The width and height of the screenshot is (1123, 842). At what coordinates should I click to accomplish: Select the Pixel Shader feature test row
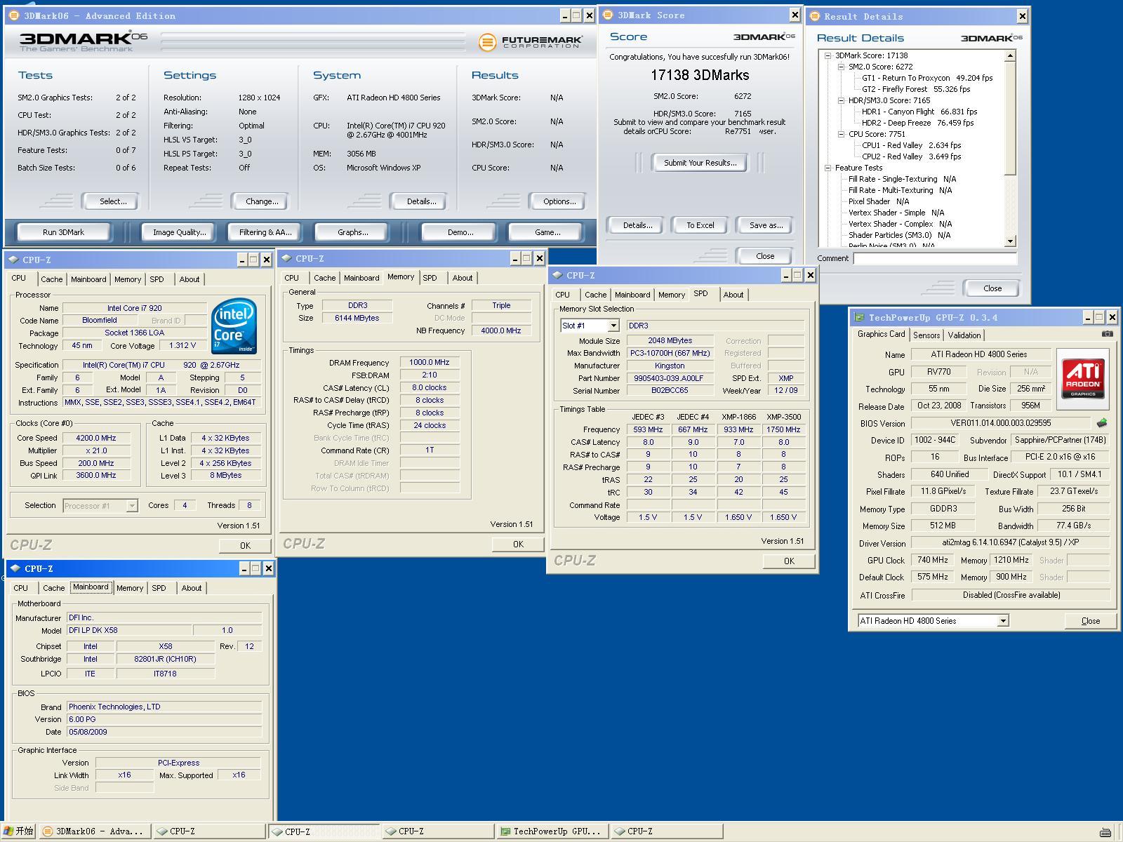coord(879,201)
